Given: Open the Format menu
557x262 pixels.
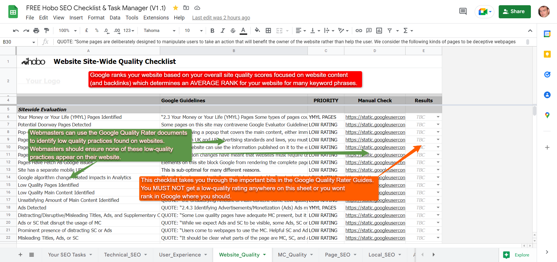Looking at the screenshot, I should point(96,18).
